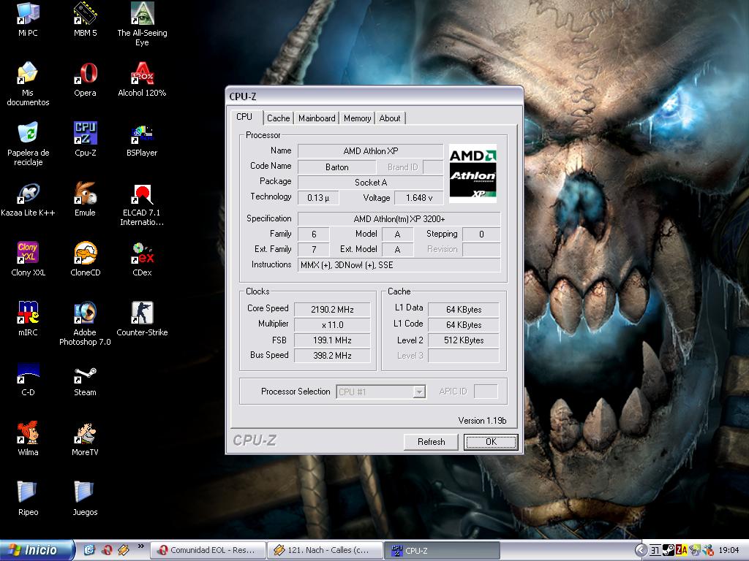Image resolution: width=749 pixels, height=561 pixels.
Task: Open the Cpu-Z desktop shortcut
Action: 85,134
